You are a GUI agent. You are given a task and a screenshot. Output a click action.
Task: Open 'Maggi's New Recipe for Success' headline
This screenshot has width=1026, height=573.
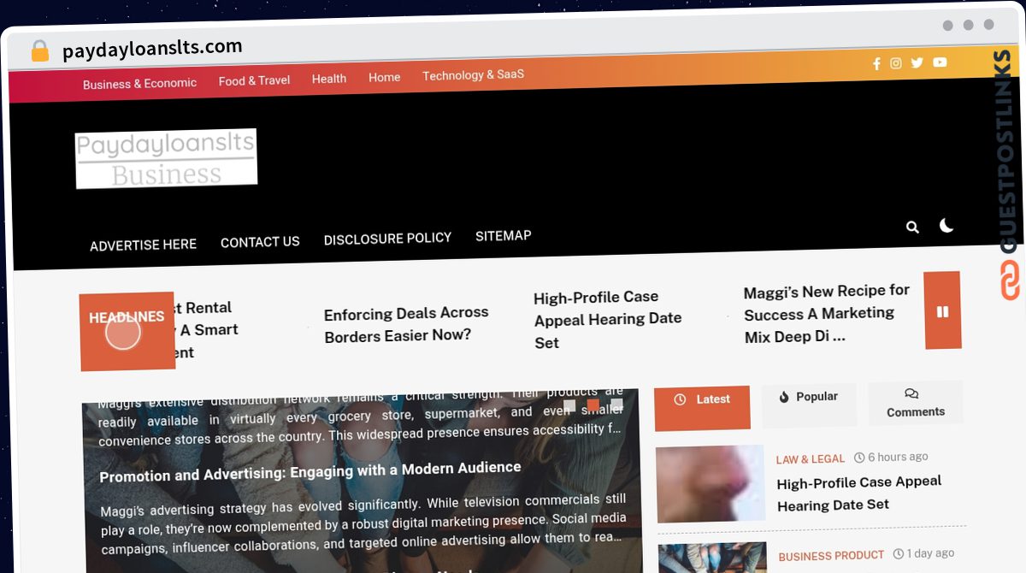pos(827,314)
